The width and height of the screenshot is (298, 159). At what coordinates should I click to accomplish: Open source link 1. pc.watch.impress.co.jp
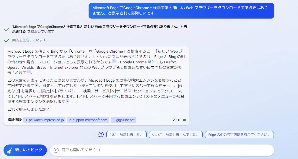click(45, 120)
